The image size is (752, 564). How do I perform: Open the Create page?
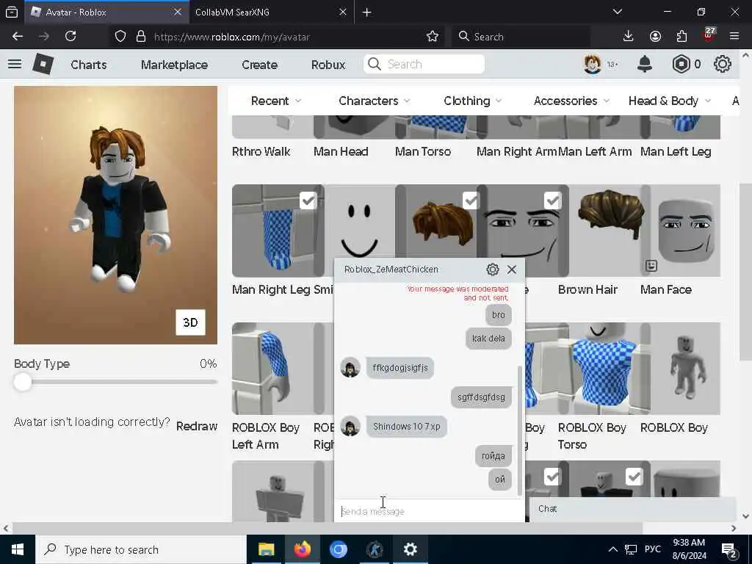(x=259, y=65)
